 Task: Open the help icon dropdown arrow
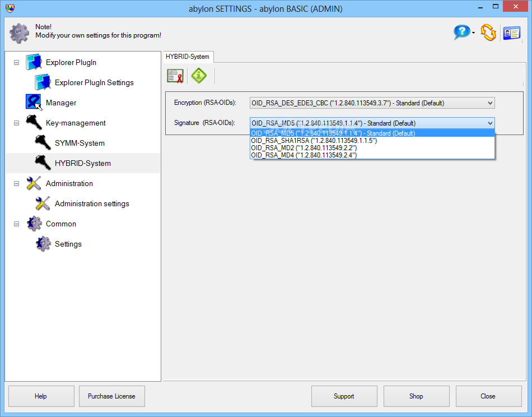click(x=473, y=33)
